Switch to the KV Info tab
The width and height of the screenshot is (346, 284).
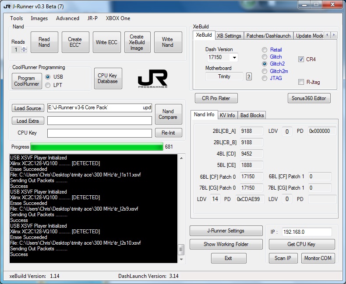pyautogui.click(x=227, y=115)
